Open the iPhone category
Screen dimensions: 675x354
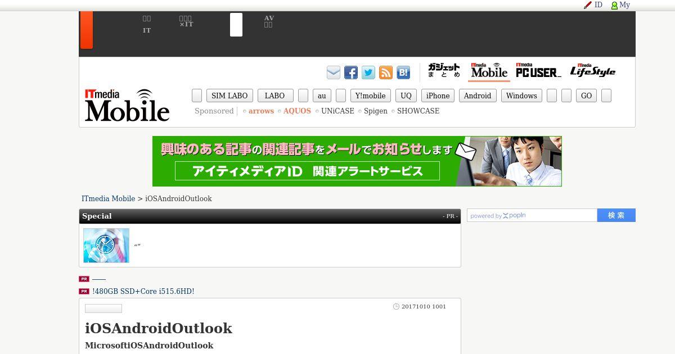(438, 96)
